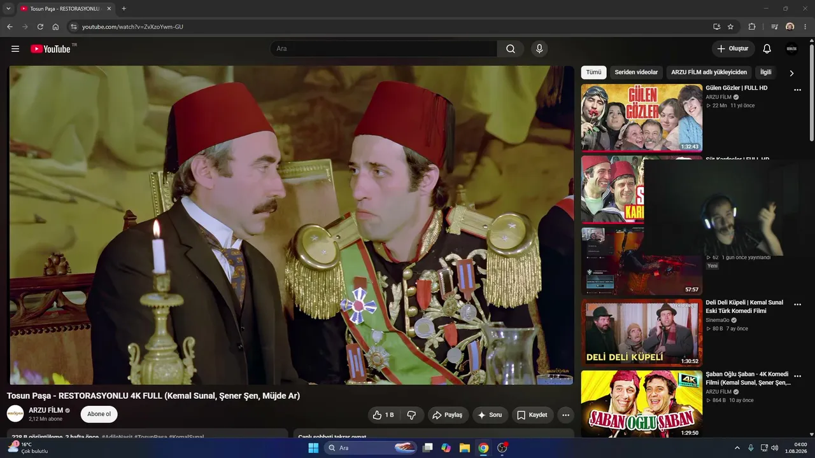Open the Chrome extensions puzzle icon

coord(752,27)
